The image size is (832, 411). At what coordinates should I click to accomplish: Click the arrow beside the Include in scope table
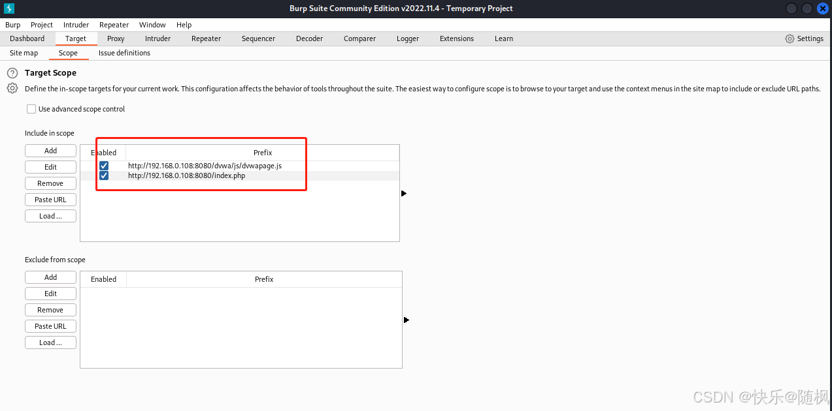point(404,193)
